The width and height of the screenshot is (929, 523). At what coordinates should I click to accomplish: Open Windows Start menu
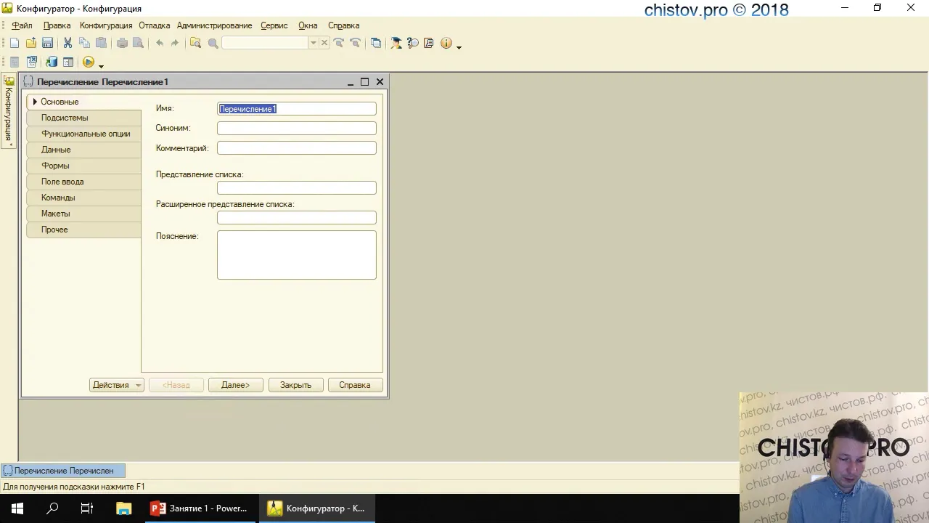[17, 508]
